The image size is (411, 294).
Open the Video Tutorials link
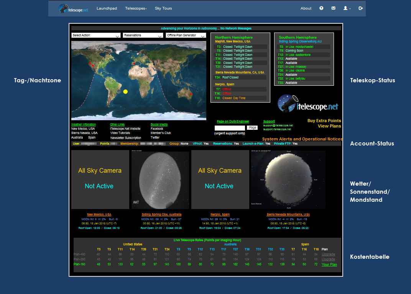(x=120, y=133)
